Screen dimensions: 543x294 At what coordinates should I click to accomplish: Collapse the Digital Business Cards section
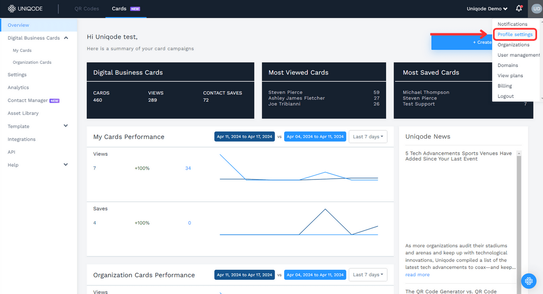(x=66, y=38)
